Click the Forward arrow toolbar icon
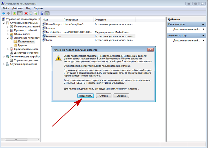Viewport: 208px width, 148px height. click(8, 13)
